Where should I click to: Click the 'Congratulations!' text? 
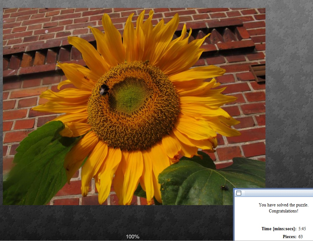click(284, 211)
